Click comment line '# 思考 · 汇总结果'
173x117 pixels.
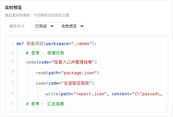point(45,104)
